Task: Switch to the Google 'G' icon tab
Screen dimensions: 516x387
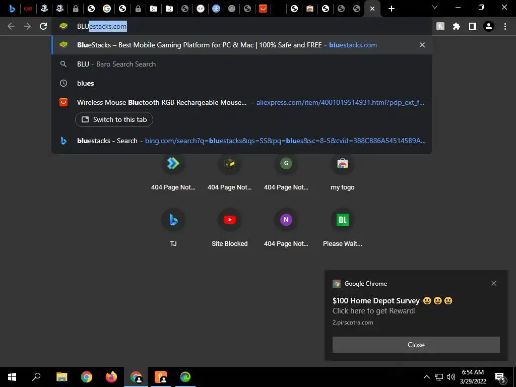Action: click(107, 9)
